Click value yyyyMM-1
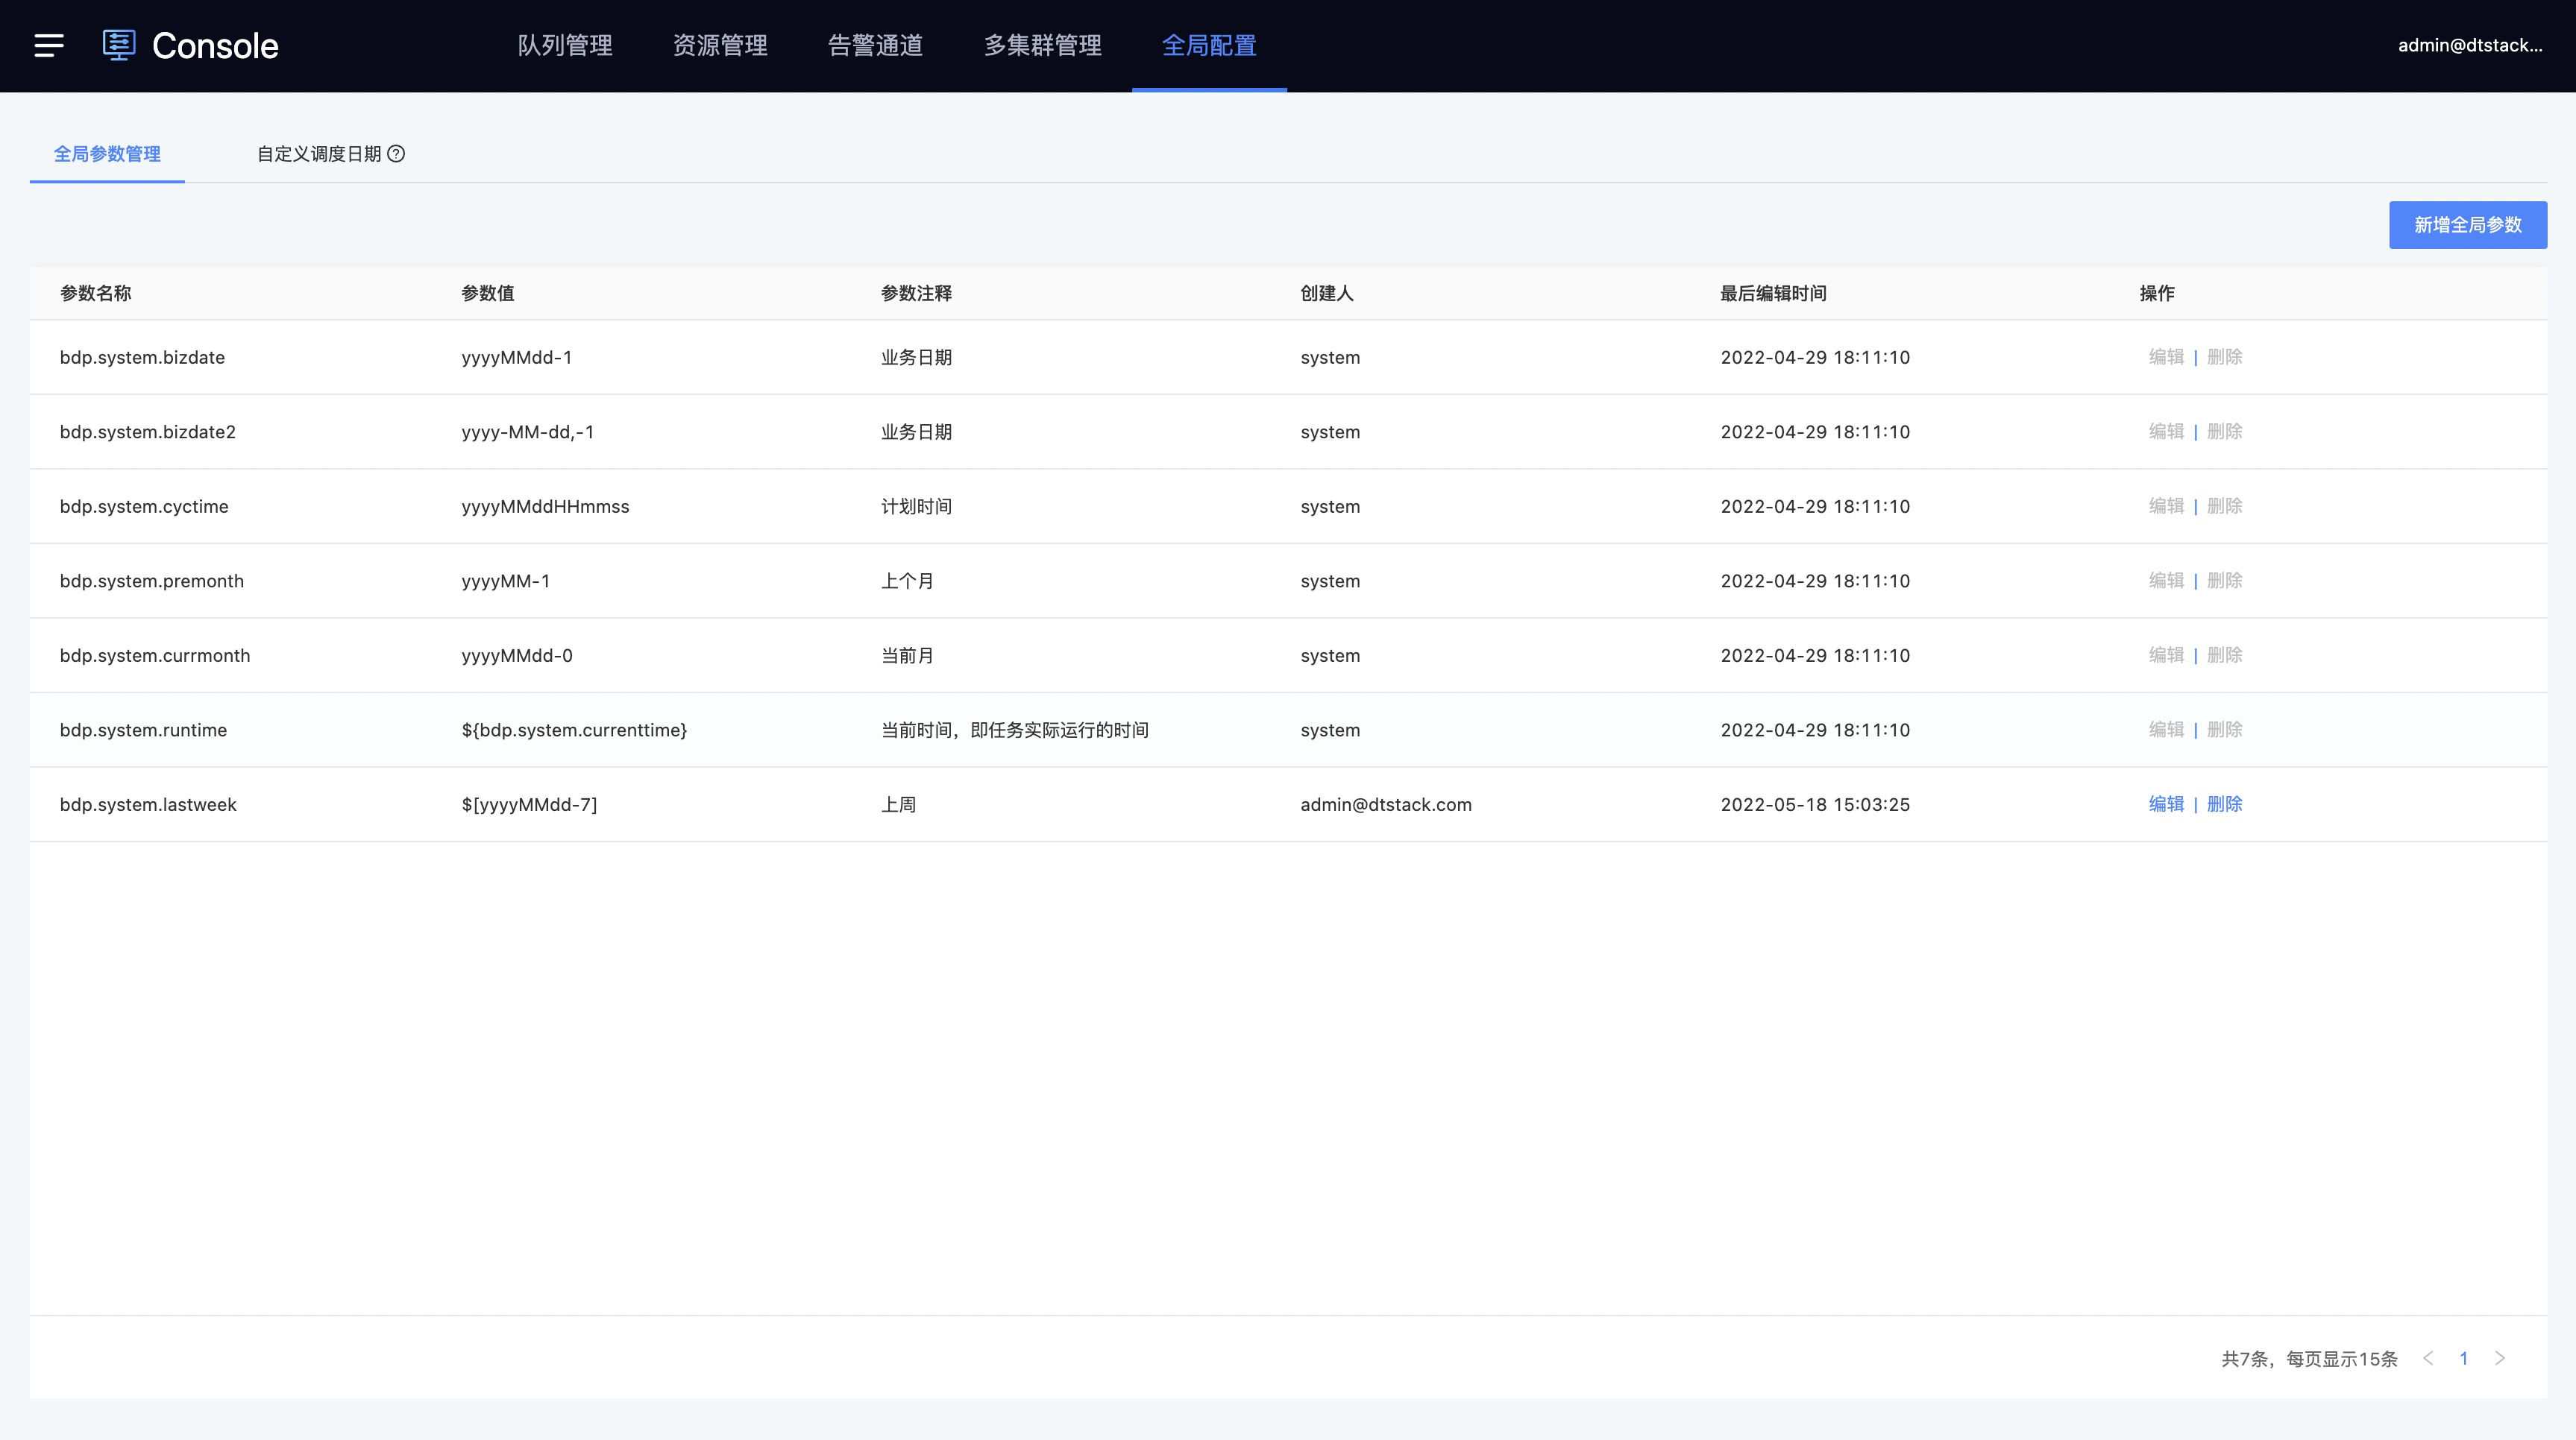This screenshot has width=2576, height=1440. 506,581
